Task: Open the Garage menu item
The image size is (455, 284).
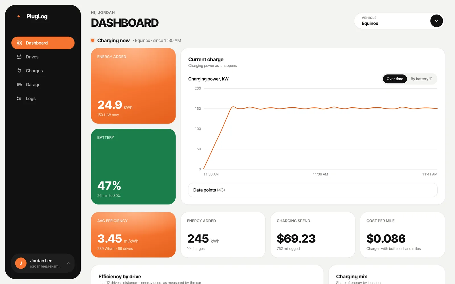Action: pos(43,85)
